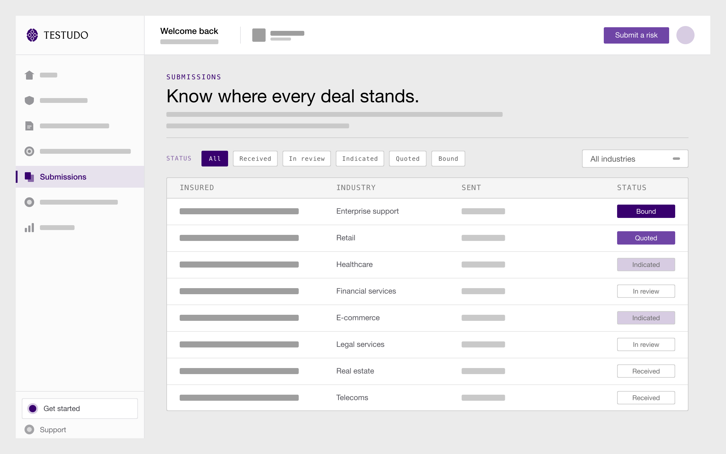
Task: Filter by Quoted status
Action: (408, 159)
